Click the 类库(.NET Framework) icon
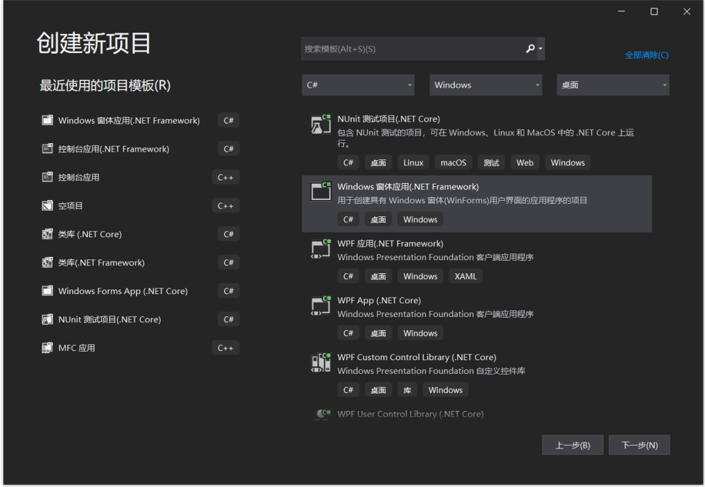705x487 pixels. [x=47, y=262]
